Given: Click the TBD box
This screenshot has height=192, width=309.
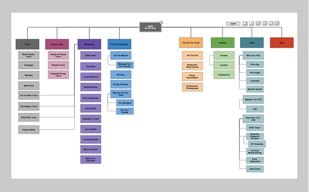Looking at the screenshot, I should 255,109.
